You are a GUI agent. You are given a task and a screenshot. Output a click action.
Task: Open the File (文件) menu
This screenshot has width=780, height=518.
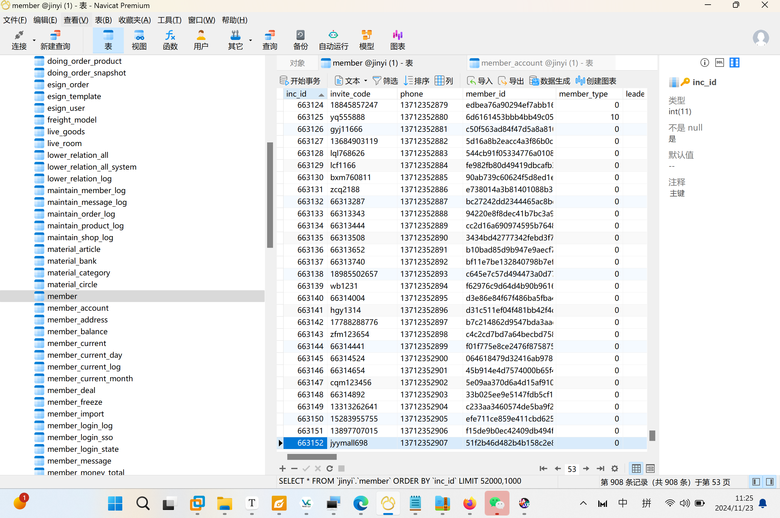click(15, 20)
